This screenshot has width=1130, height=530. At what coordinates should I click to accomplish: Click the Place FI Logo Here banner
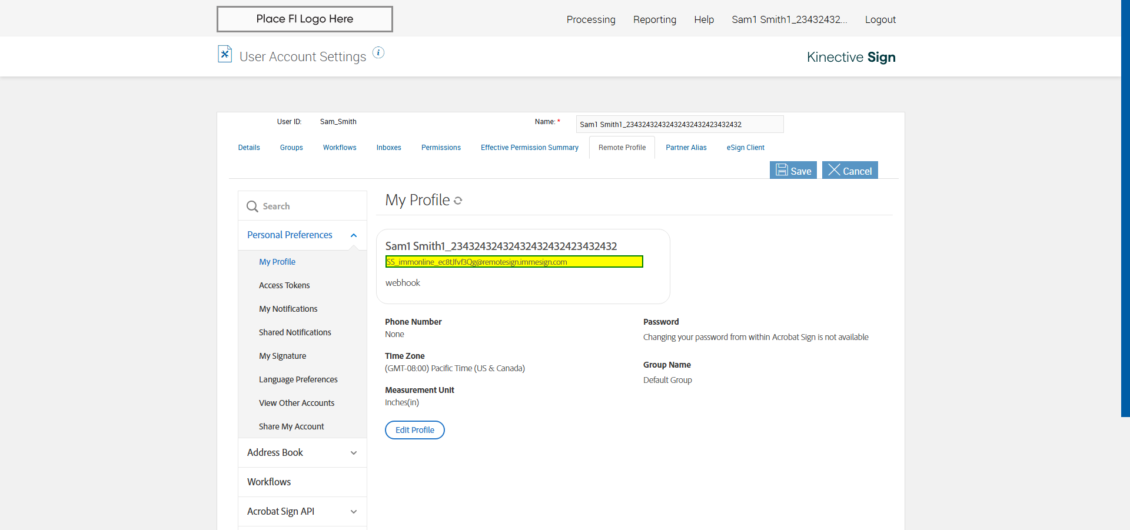[305, 19]
